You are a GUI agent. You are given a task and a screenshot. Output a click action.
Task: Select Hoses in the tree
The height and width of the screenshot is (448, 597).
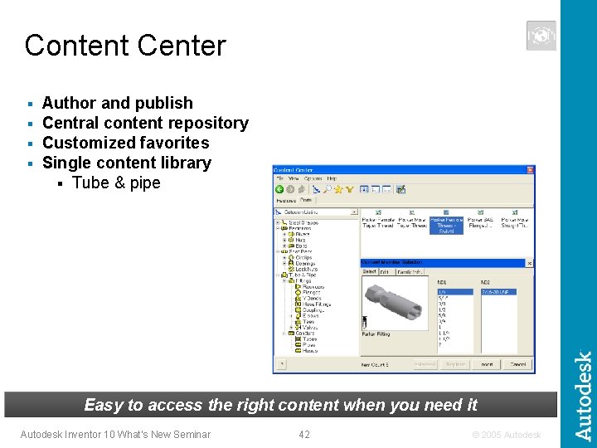(x=309, y=350)
